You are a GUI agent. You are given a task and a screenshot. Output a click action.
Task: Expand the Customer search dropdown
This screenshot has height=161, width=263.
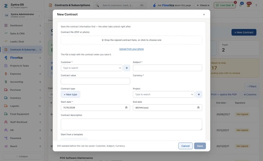point(120,68)
